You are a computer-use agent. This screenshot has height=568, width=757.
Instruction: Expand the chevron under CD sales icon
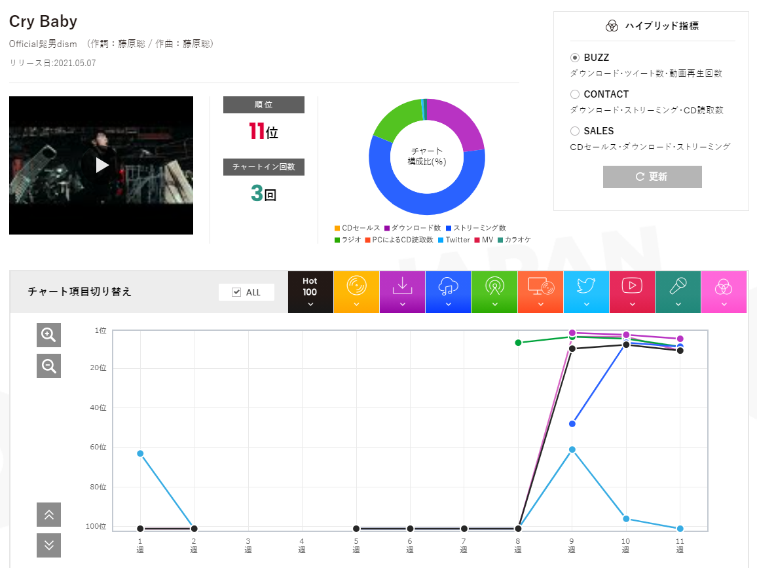point(356,304)
